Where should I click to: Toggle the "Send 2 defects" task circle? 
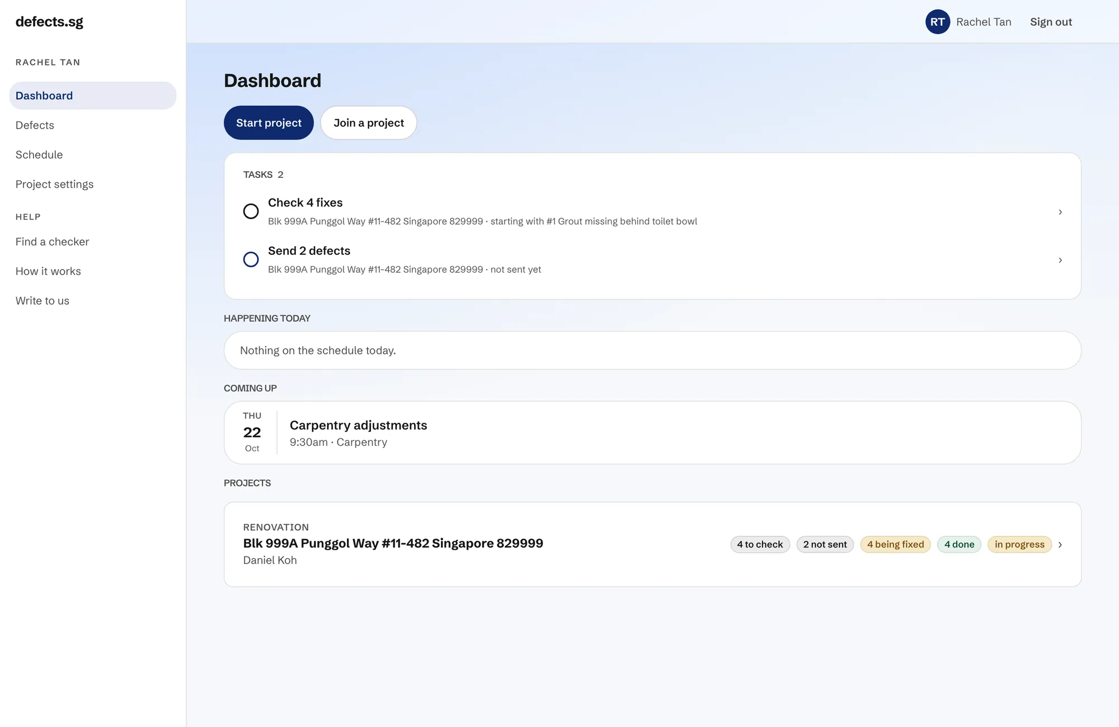tap(251, 259)
